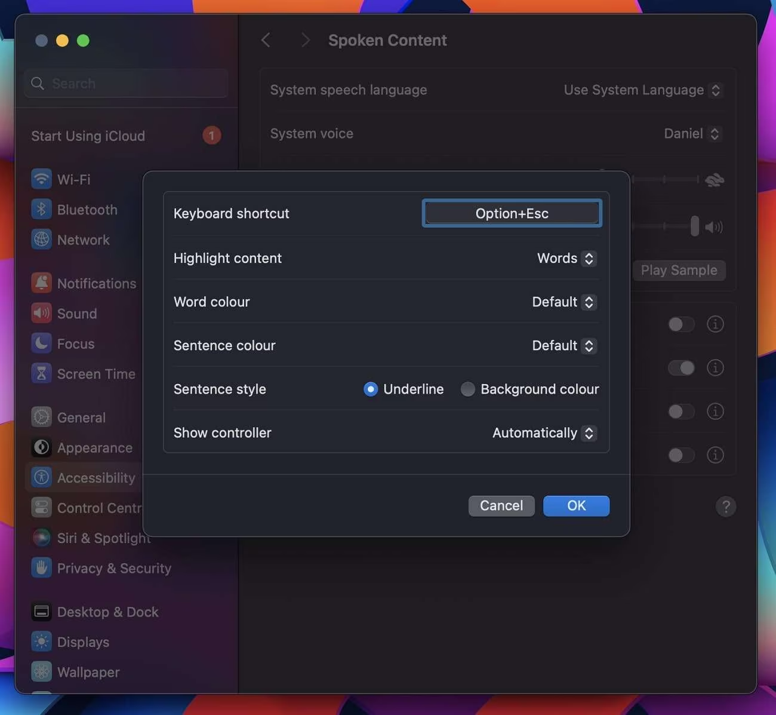
Task: Click the Wallpaper settings icon
Action: [x=41, y=671]
